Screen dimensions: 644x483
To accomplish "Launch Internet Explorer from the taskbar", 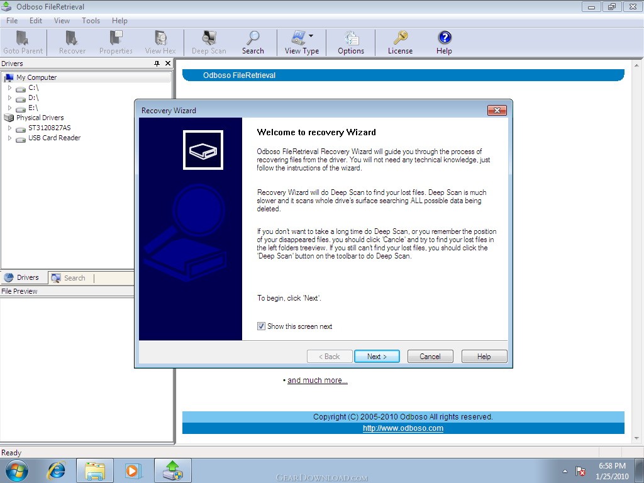I will click(x=56, y=470).
